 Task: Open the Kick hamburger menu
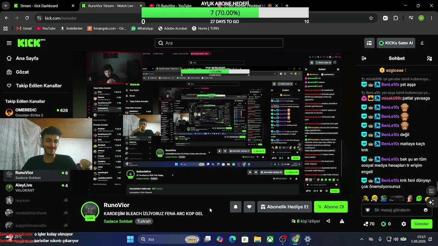(9, 43)
